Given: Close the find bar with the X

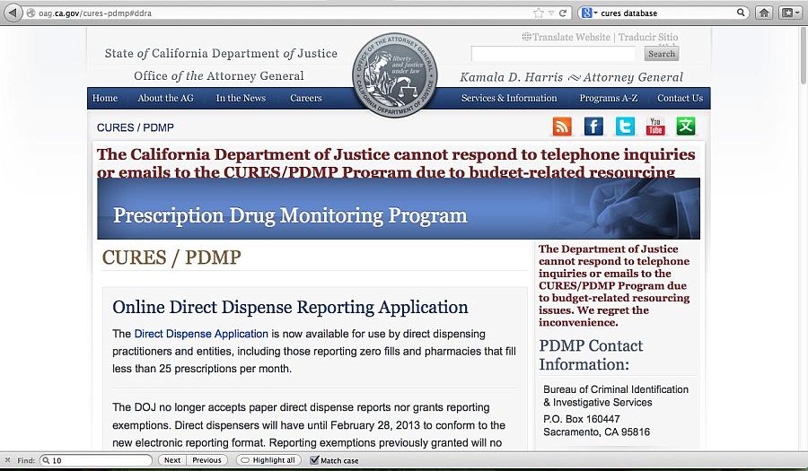Looking at the screenshot, I should point(7,460).
